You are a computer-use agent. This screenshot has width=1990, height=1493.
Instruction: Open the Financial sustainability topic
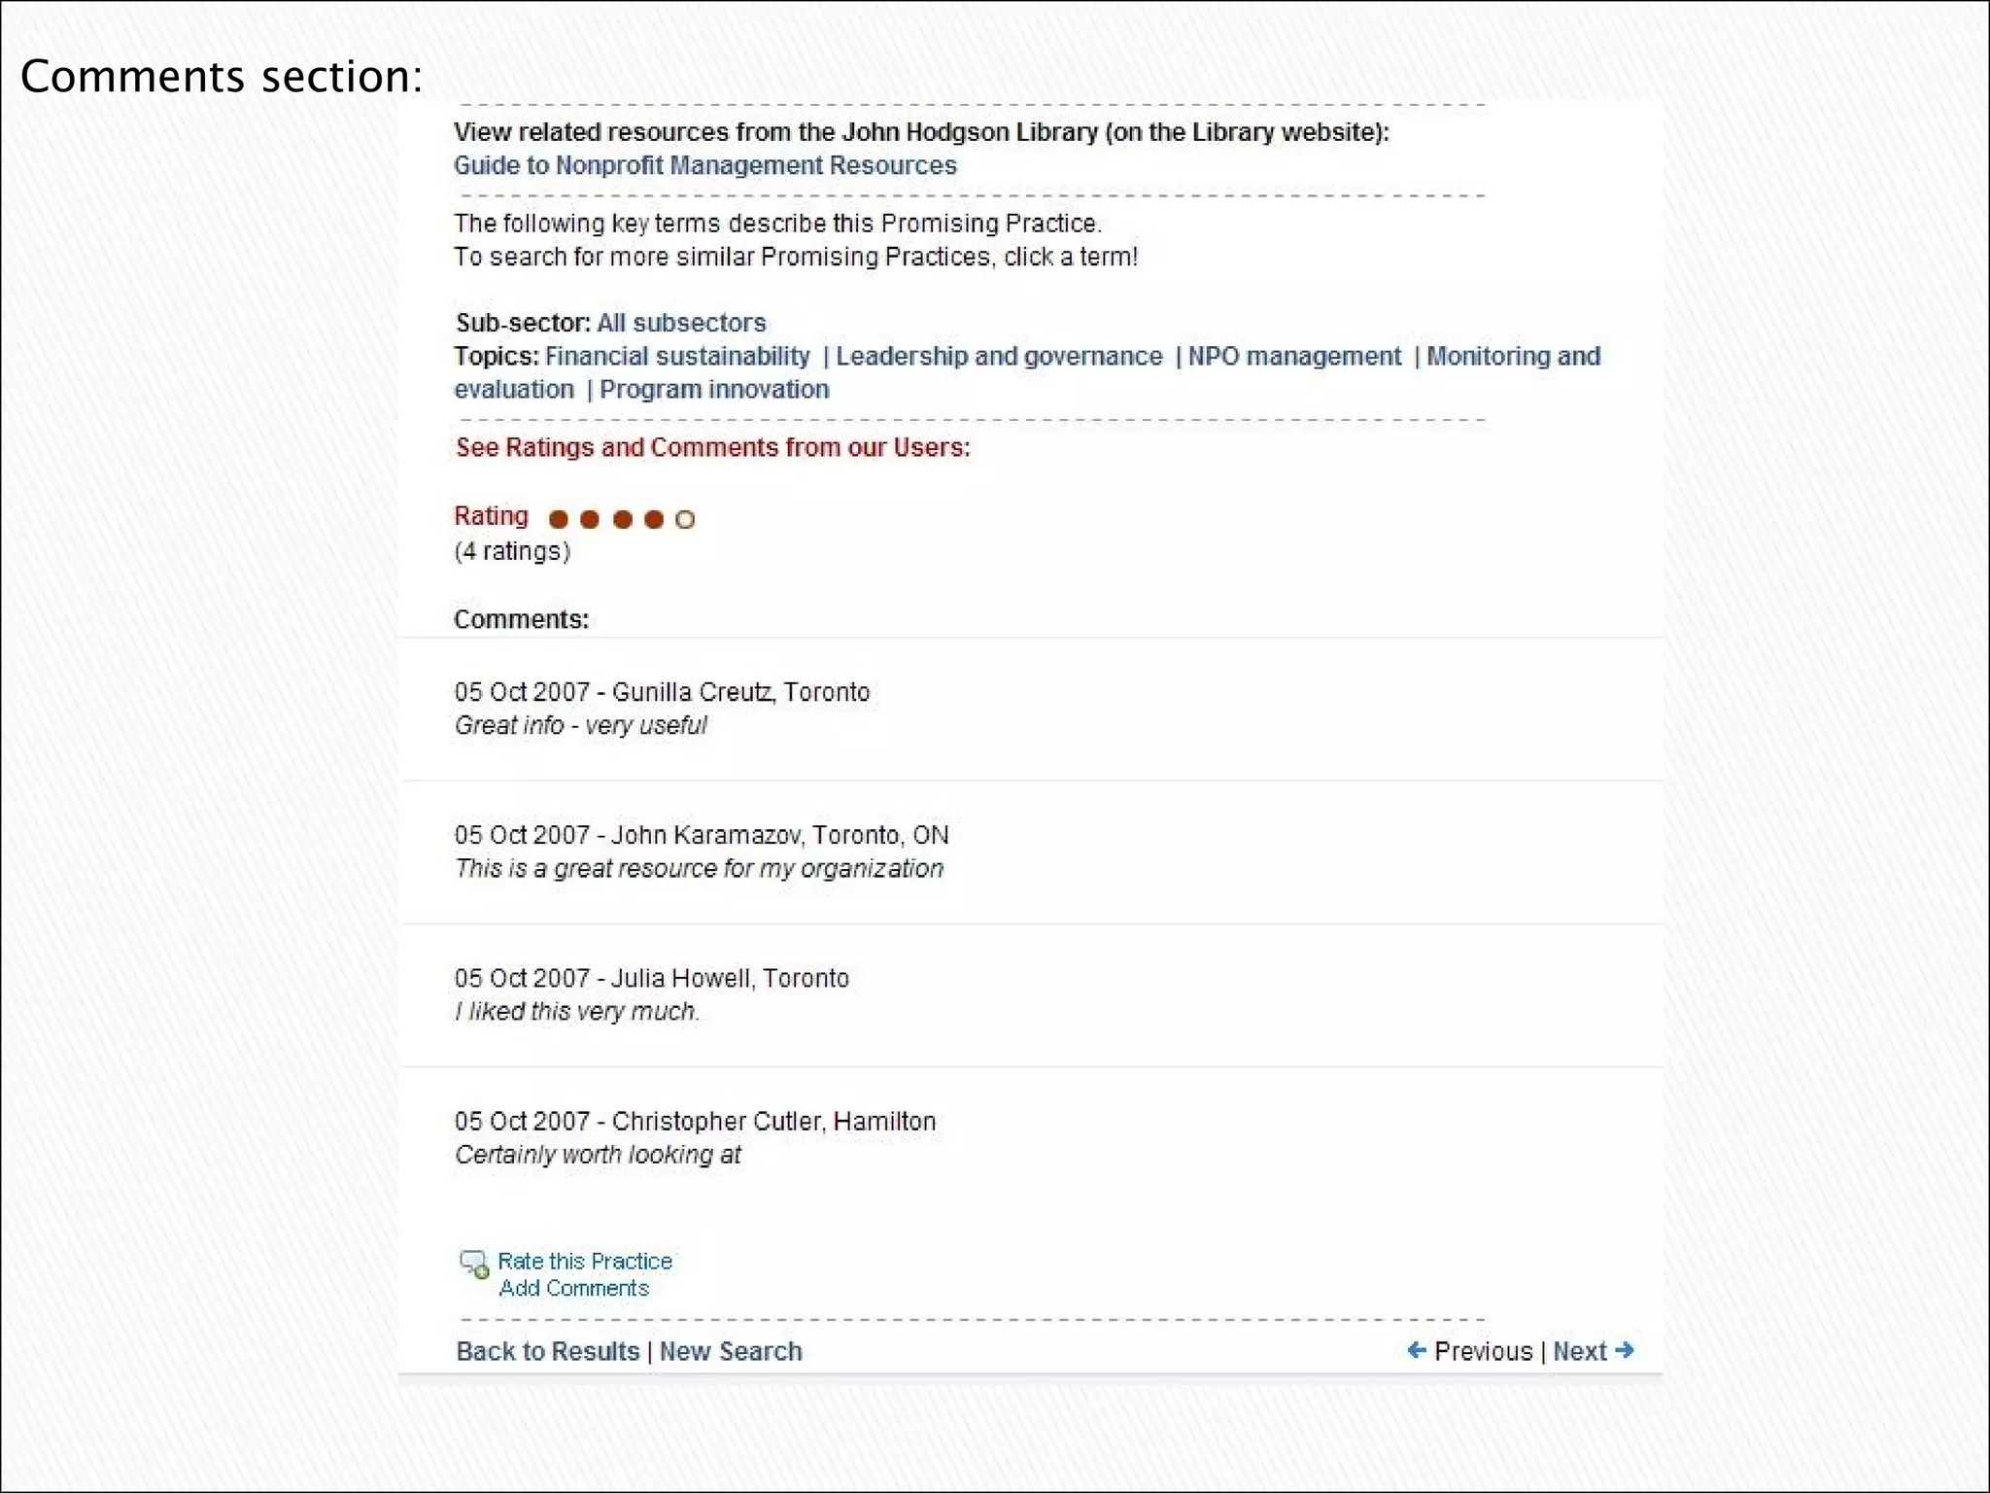pos(677,356)
